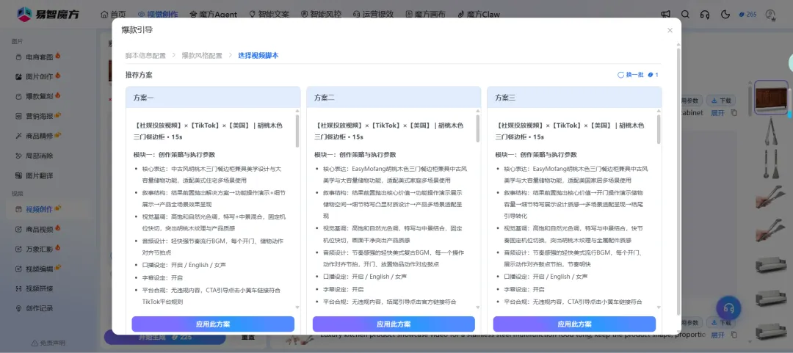
Task: Open 商品精修 in the sidebar
Action: click(39, 136)
